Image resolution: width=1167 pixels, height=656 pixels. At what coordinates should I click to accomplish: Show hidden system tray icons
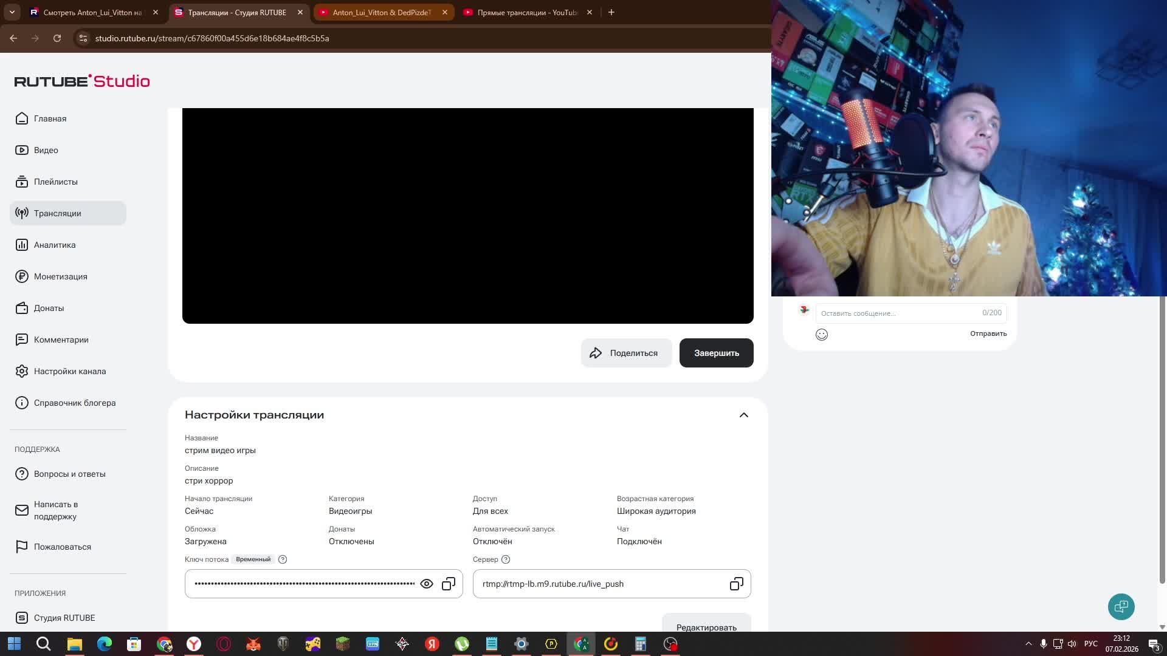[1028, 644]
